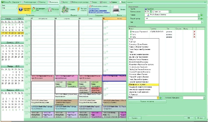Toggle the third guest row checkbox
This screenshot has height=122, width=208.
coord(131,37)
